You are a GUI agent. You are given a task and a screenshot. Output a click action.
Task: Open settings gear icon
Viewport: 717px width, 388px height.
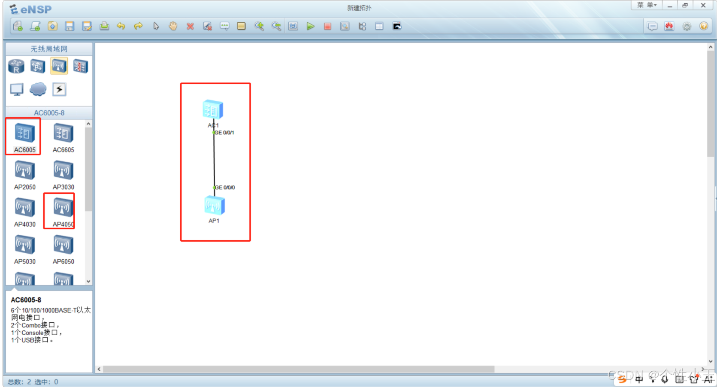pyautogui.click(x=687, y=26)
